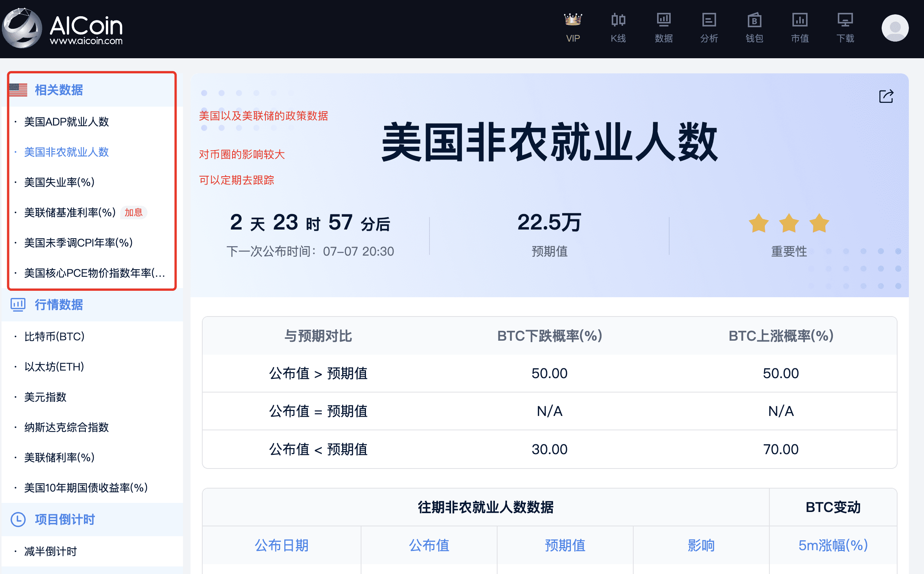
Task: Open the 数据 data icon in header
Action: [664, 20]
